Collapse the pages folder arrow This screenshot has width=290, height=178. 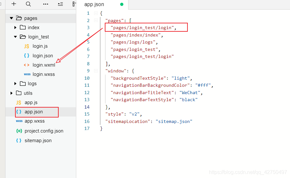pos(11,18)
